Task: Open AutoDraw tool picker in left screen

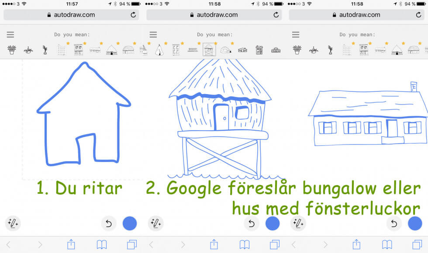Action: click(13, 223)
